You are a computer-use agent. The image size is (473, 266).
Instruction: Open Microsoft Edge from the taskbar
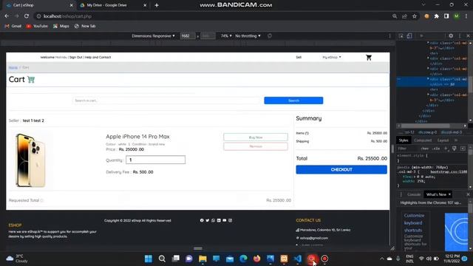pyautogui.click(x=243, y=259)
